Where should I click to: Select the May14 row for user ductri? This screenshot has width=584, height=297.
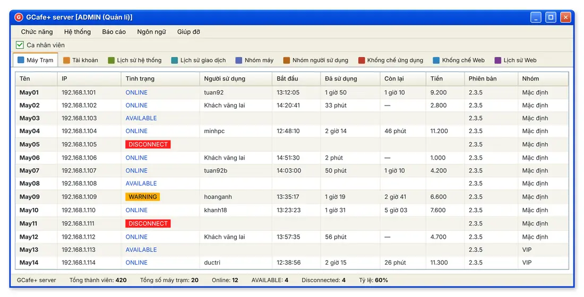point(292,263)
